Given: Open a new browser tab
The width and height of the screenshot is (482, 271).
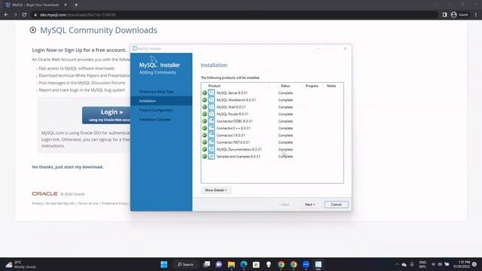Looking at the screenshot, I should [x=76, y=5].
